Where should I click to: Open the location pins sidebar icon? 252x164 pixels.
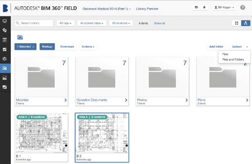(5, 30)
